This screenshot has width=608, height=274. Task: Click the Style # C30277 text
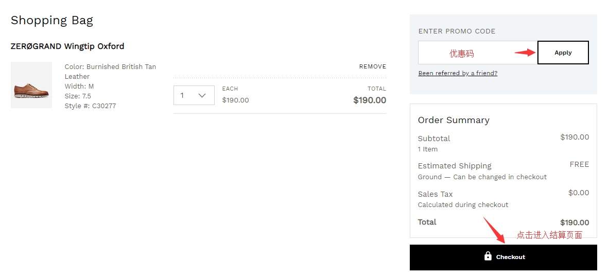click(90, 106)
